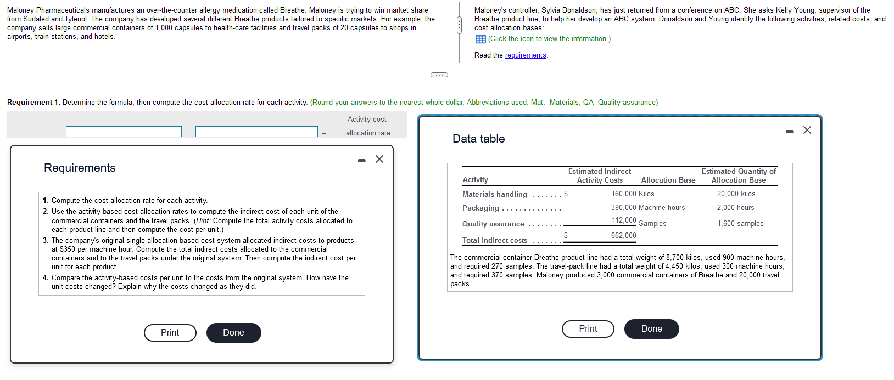Screen dimensions: 894x380
Task: Click the icon to view information text
Action: click(x=549, y=39)
